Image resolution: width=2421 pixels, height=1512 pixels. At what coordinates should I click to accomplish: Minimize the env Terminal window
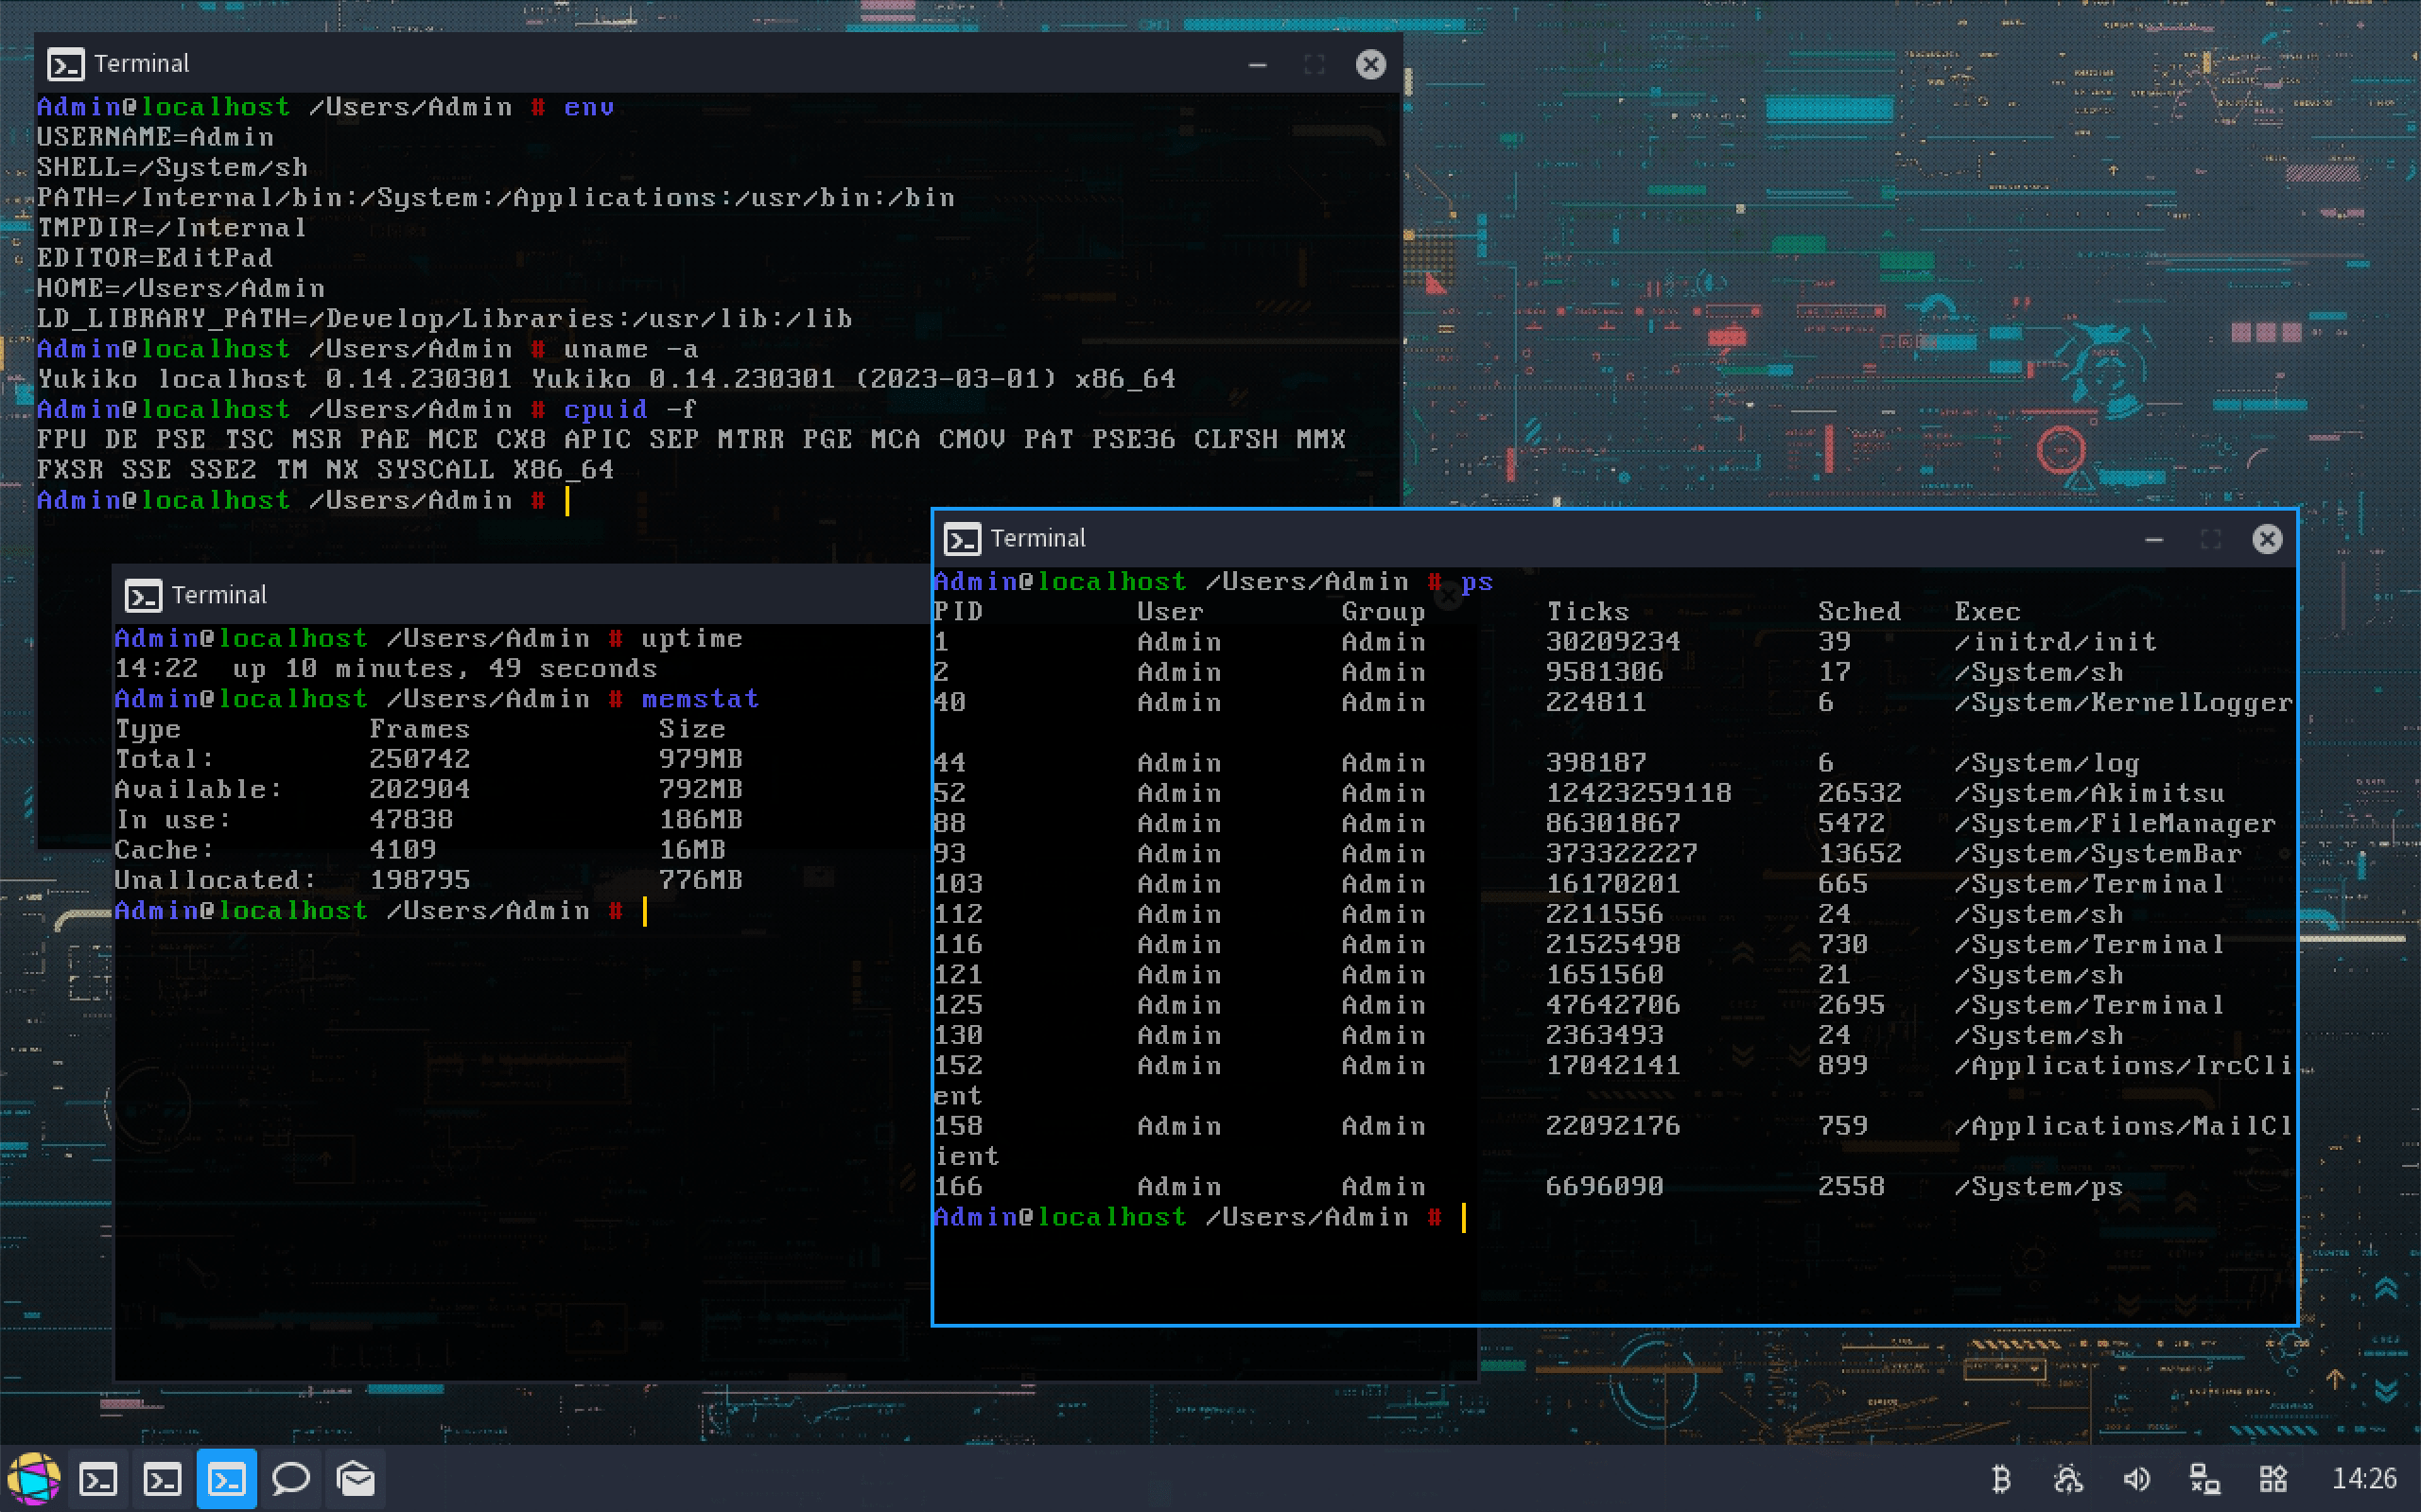1257,65
